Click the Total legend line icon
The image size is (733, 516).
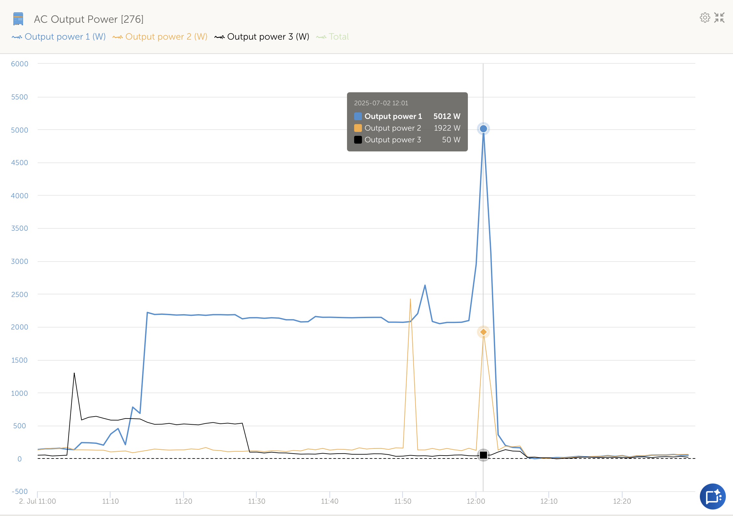pyautogui.click(x=321, y=37)
